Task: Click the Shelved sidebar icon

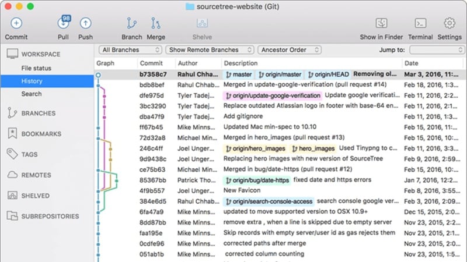Action: 12,196
